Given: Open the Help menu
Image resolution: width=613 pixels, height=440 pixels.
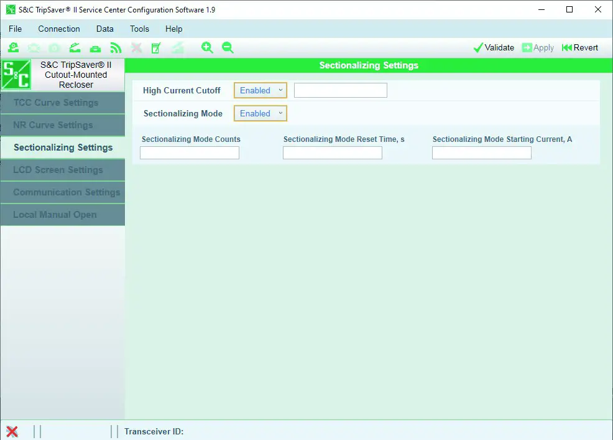Looking at the screenshot, I should [x=173, y=29].
